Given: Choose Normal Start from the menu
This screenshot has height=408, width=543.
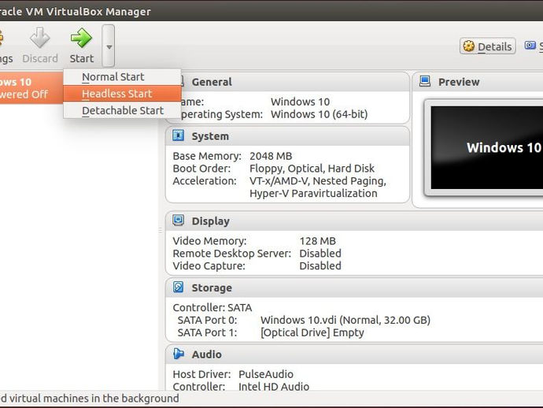Looking at the screenshot, I should point(122,77).
